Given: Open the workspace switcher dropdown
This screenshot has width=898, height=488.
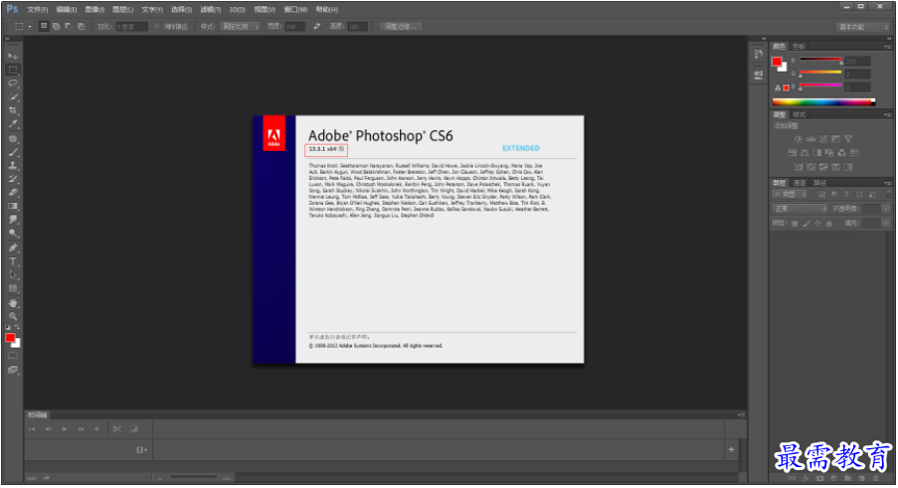Looking at the screenshot, I should (x=863, y=27).
